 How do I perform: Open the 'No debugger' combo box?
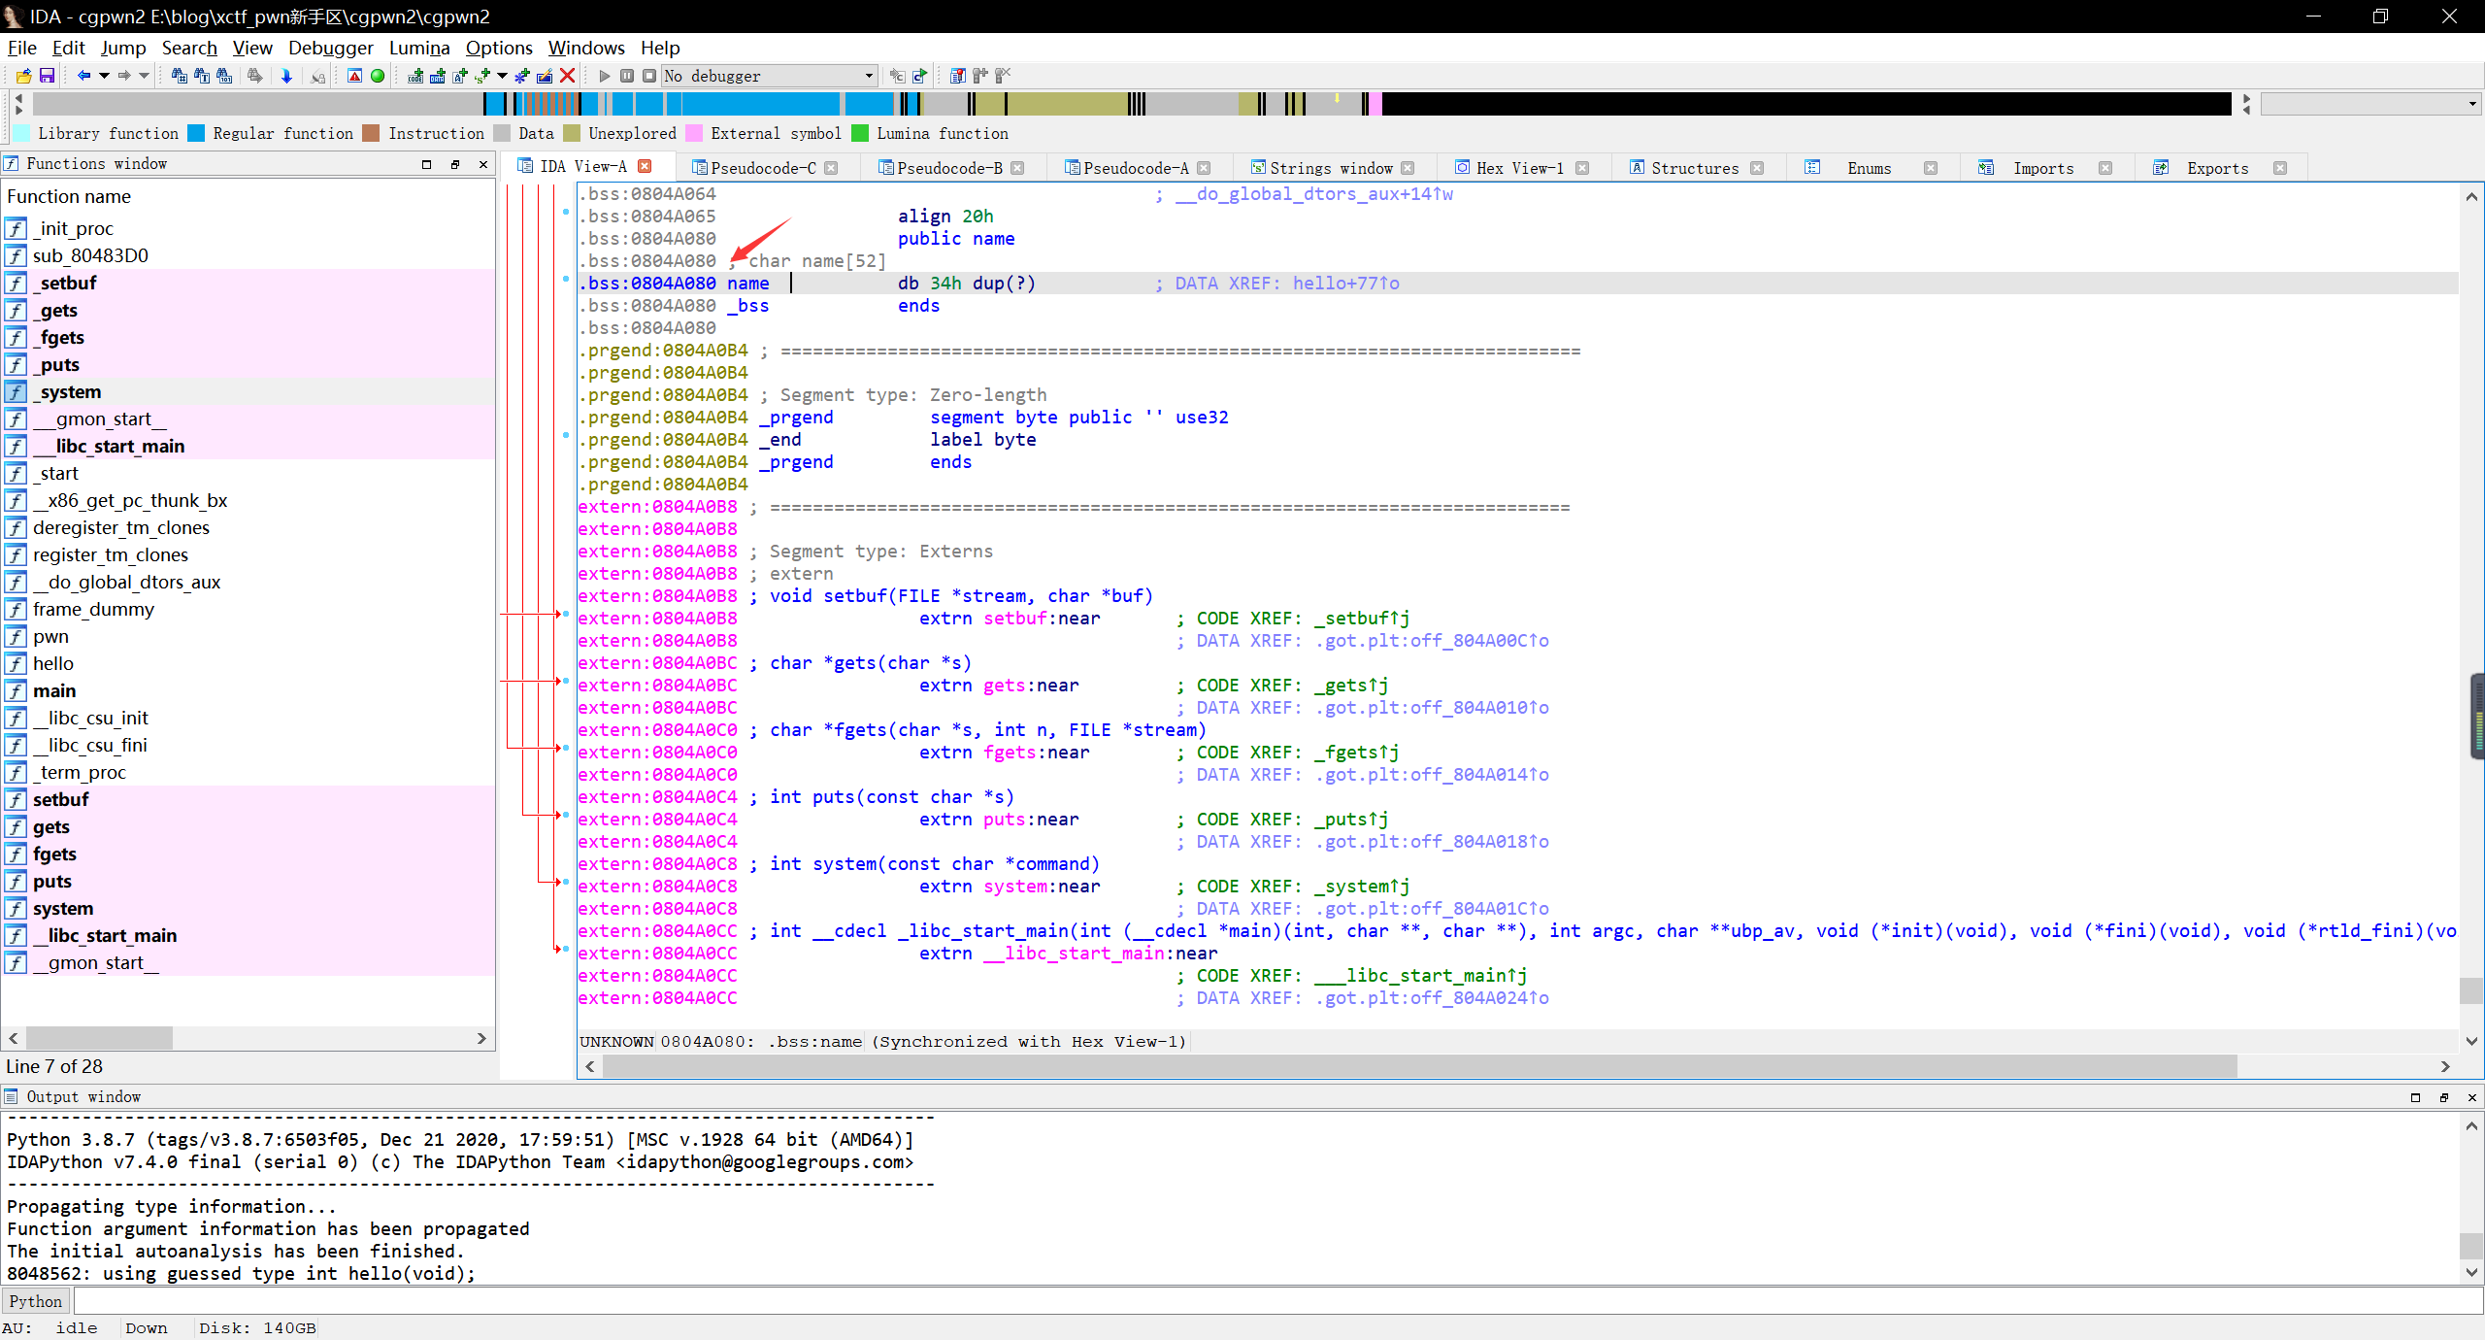pos(769,76)
